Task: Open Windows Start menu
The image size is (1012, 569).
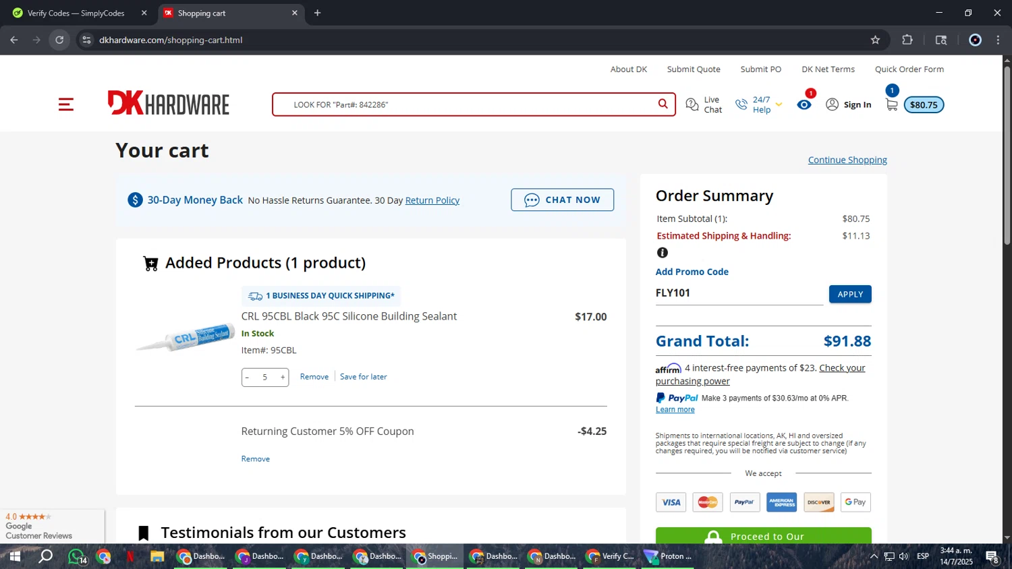Action: tap(15, 556)
